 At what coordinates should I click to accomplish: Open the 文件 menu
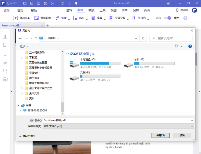click(7, 11)
